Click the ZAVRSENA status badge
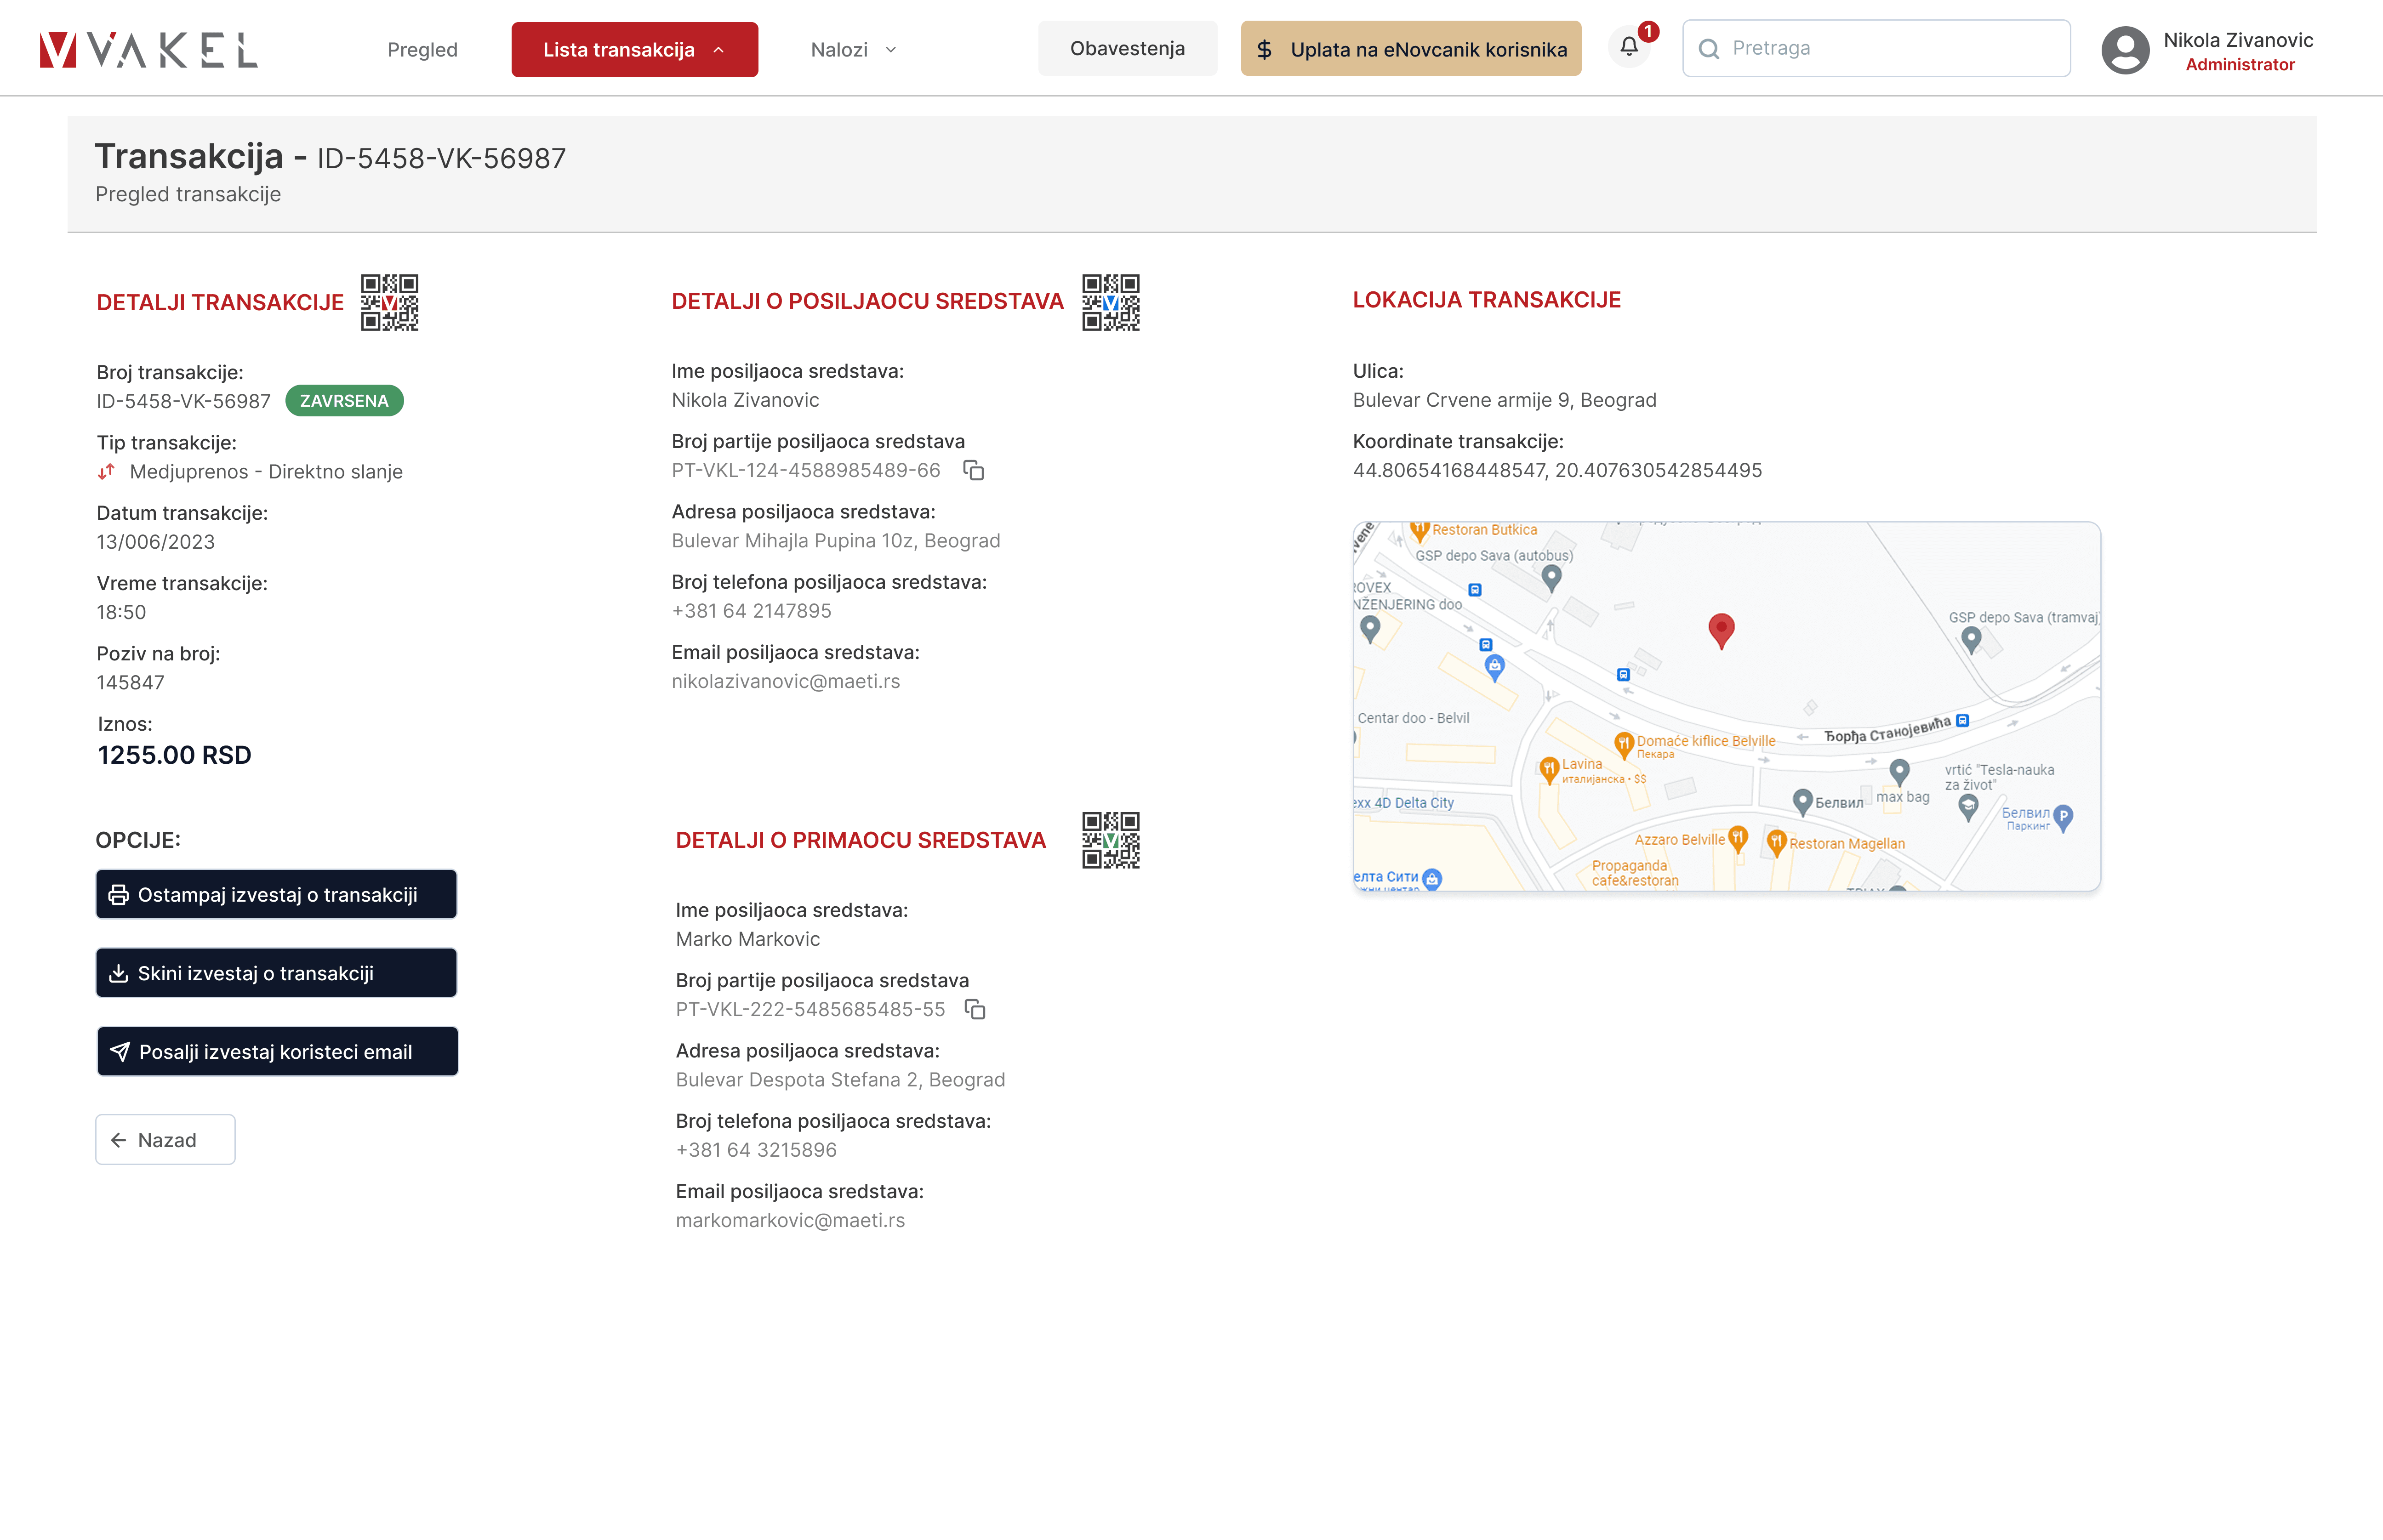Image resolution: width=2383 pixels, height=1540 pixels. coord(344,401)
